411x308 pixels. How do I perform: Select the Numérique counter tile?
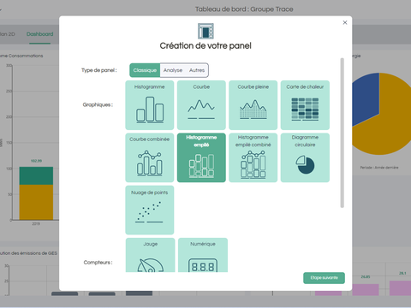click(203, 255)
